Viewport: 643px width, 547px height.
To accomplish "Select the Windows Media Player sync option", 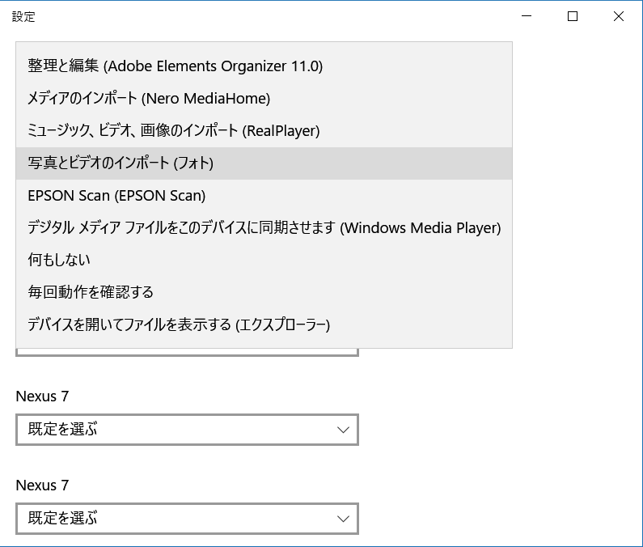I will coord(264,227).
